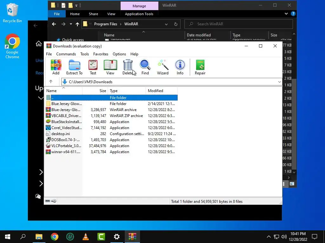Collapse the Explorer ribbon chevron
Screen dimensions: 325x243
point(286,14)
